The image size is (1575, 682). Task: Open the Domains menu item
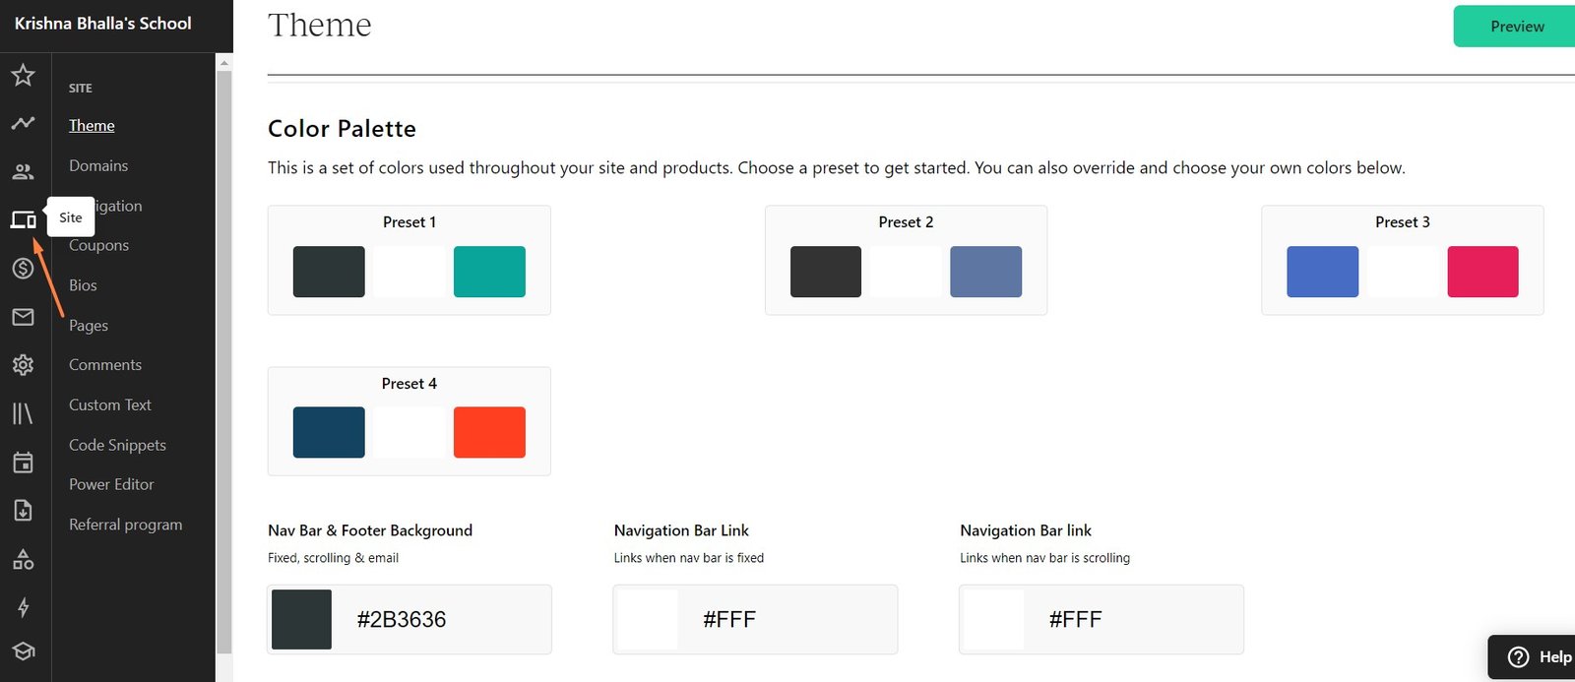(x=98, y=165)
